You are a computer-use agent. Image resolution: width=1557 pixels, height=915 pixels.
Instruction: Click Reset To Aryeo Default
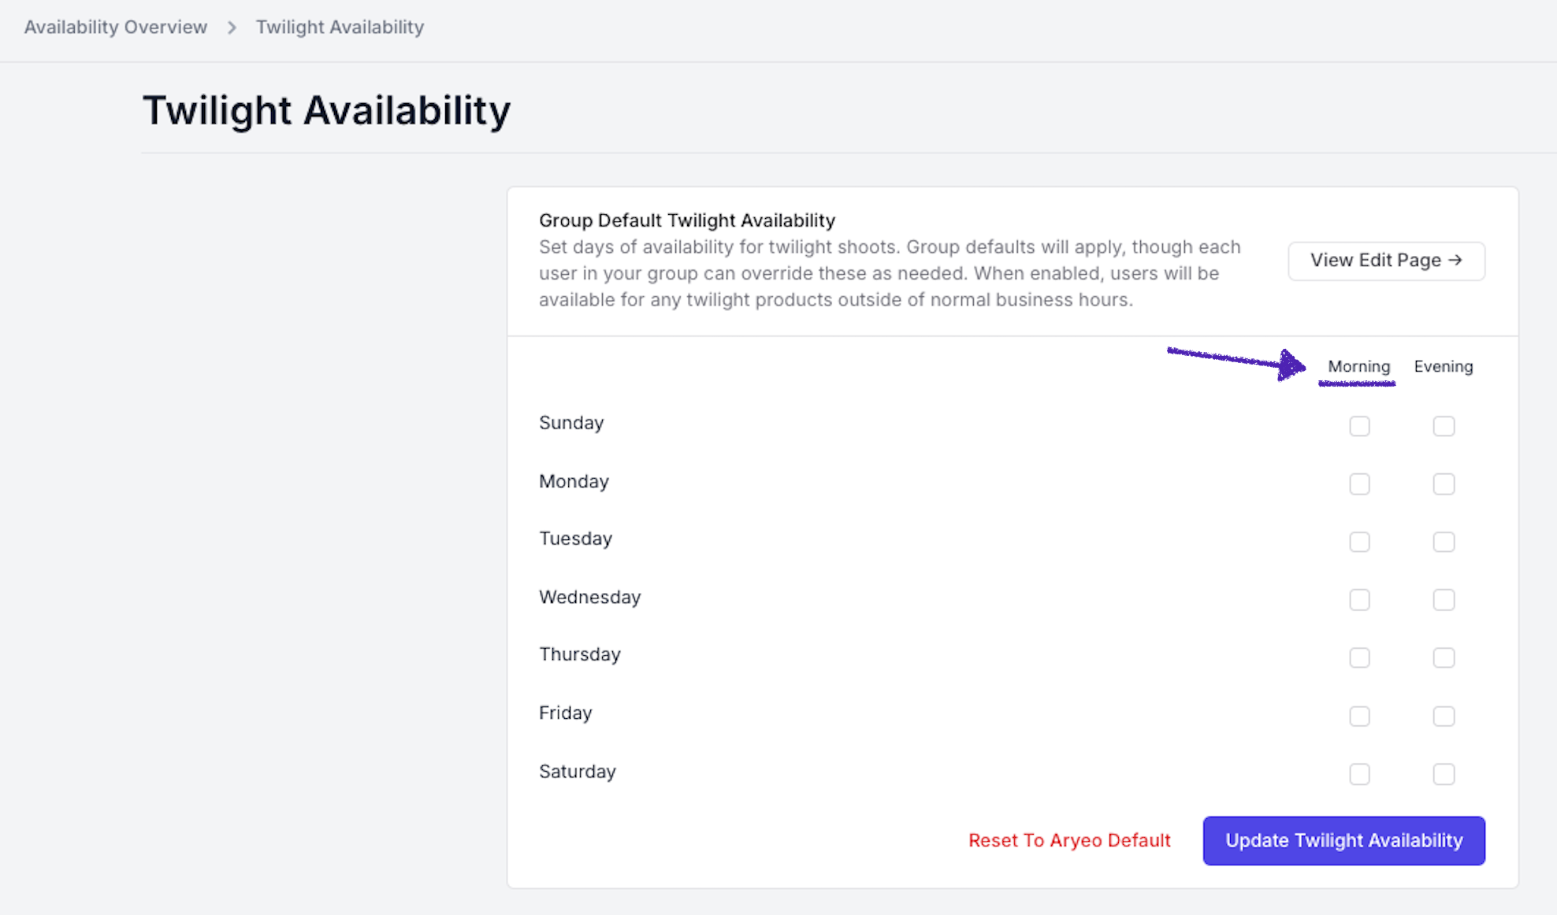point(1069,840)
